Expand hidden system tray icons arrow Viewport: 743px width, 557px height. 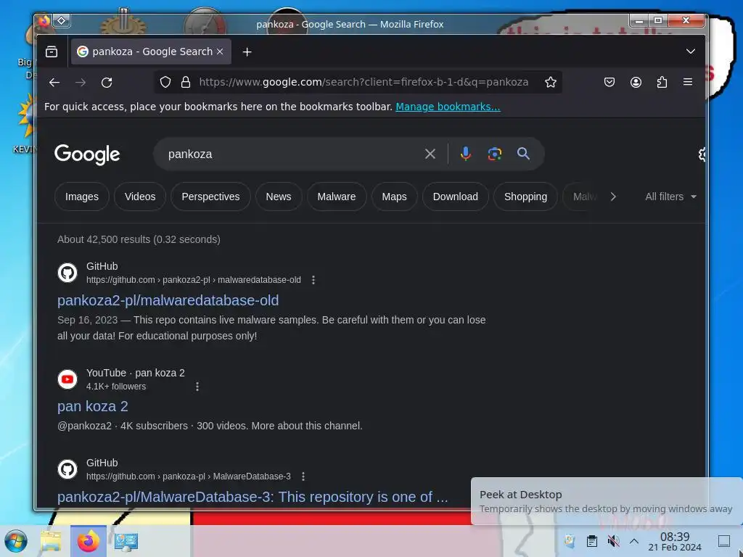634,541
